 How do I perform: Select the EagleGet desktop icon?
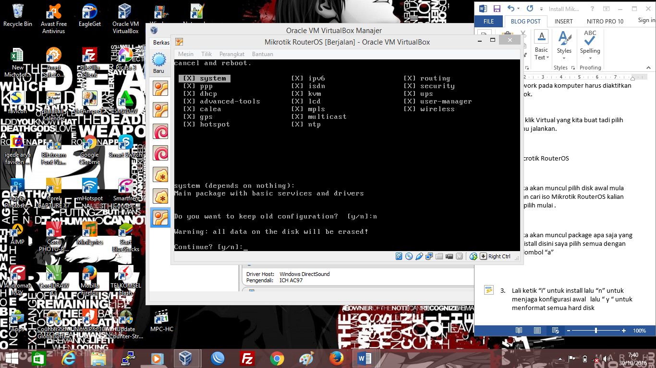pyautogui.click(x=90, y=15)
